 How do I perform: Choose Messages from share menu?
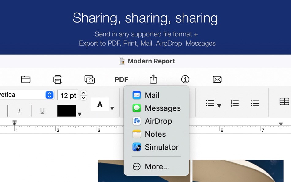[156, 108]
